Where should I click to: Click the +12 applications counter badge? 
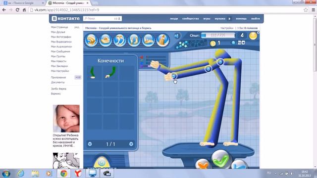[78, 77]
